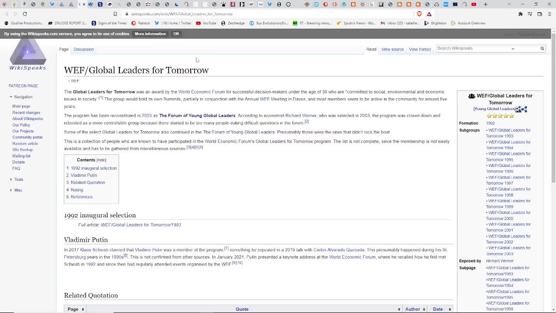Open the View source tab

[393, 49]
